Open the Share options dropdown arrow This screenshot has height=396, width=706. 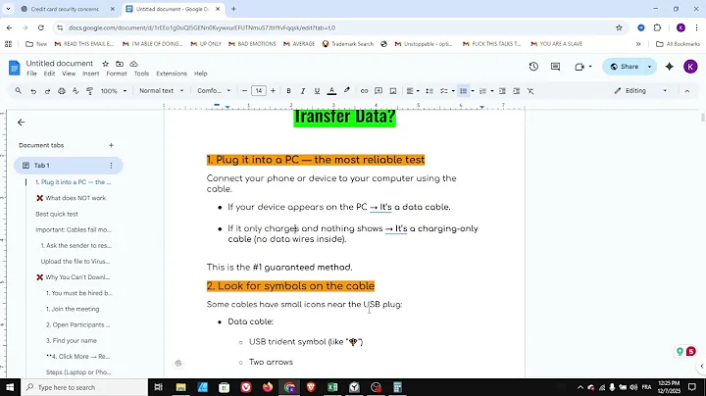pyautogui.click(x=649, y=67)
